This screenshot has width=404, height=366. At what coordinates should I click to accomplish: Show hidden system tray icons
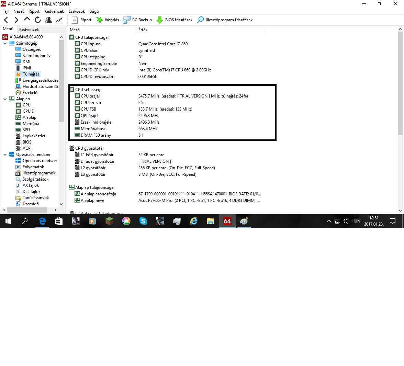pos(329,221)
